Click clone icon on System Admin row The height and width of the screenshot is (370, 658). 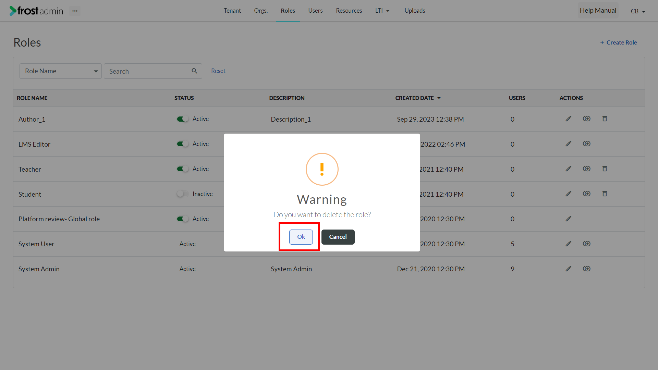tap(587, 269)
